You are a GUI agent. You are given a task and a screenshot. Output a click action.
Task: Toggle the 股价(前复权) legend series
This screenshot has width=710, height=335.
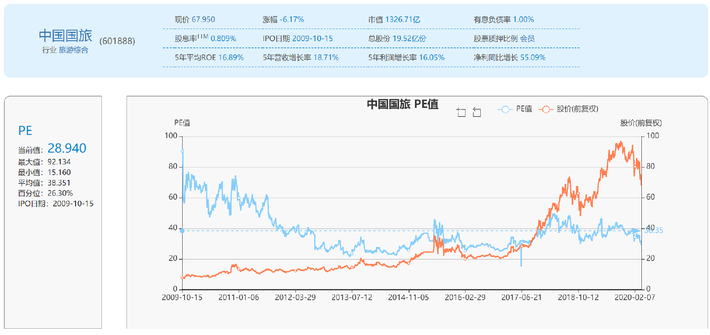pyautogui.click(x=569, y=109)
